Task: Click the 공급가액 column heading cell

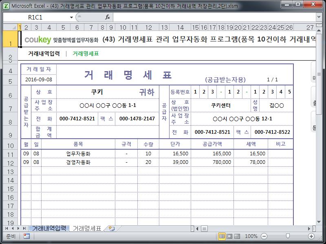Action: pos(212,144)
